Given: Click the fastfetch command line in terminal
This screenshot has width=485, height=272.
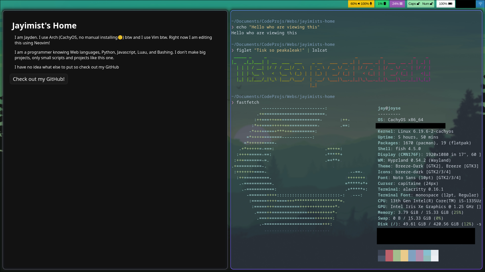Looking at the screenshot, I should tap(248, 103).
